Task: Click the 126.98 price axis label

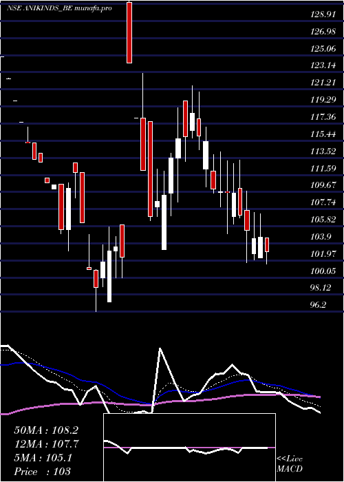Action: [x=322, y=32]
